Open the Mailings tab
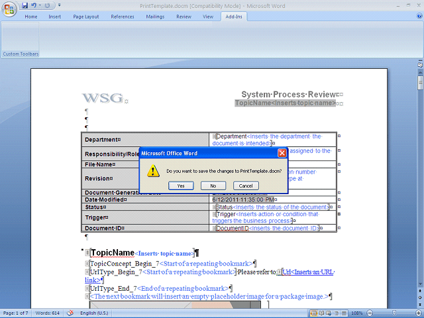This screenshot has width=424, height=318. [x=155, y=17]
